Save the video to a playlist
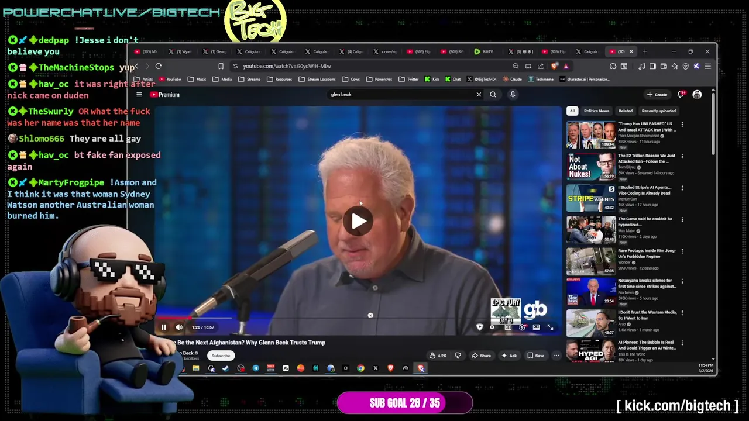The height and width of the screenshot is (421, 749). (x=536, y=356)
